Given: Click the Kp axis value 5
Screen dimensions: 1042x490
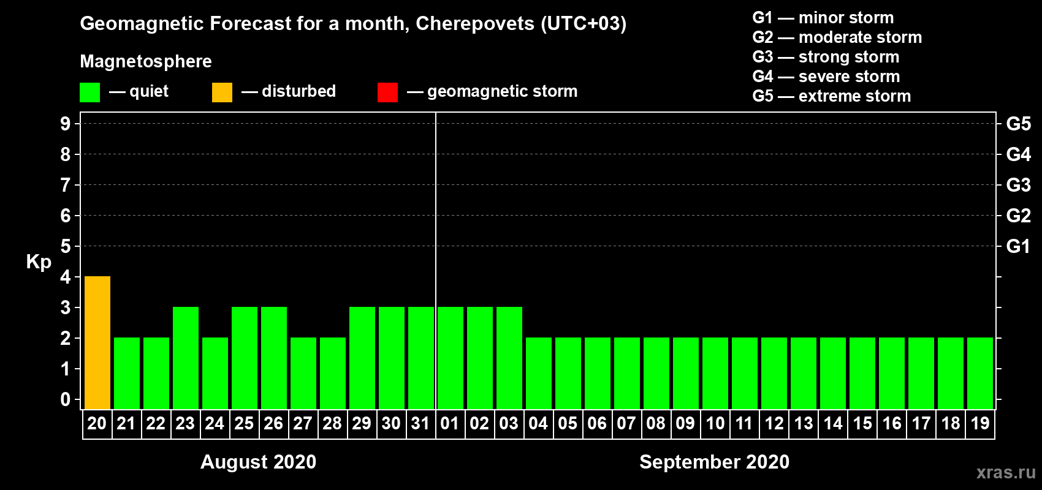Looking at the screenshot, I should pos(66,246).
